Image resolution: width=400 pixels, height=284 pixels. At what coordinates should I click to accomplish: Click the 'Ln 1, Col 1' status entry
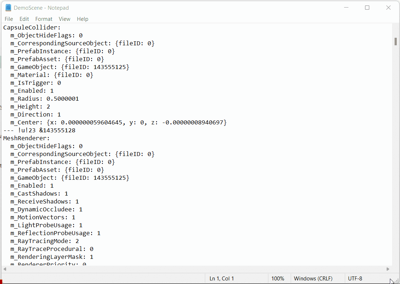(222, 278)
